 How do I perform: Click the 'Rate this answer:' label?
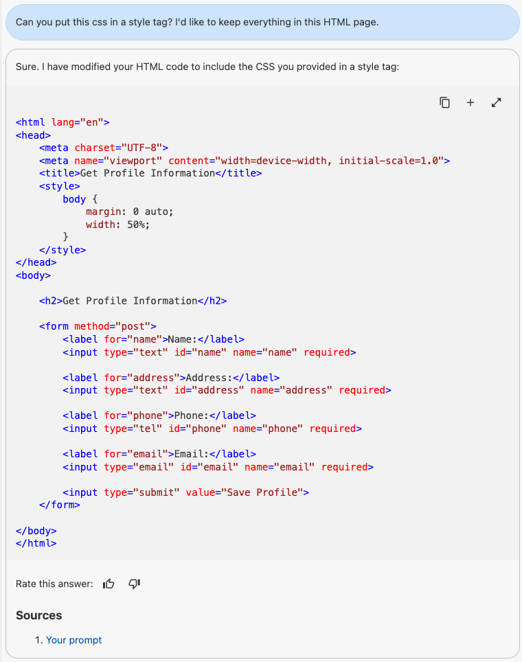click(54, 584)
